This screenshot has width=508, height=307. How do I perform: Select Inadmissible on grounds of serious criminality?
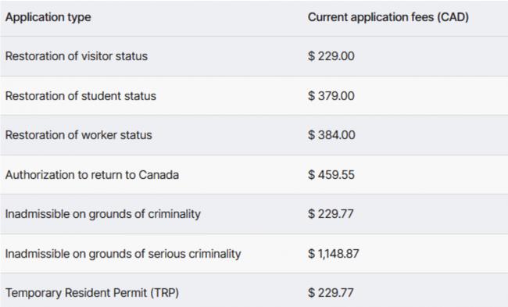(123, 254)
